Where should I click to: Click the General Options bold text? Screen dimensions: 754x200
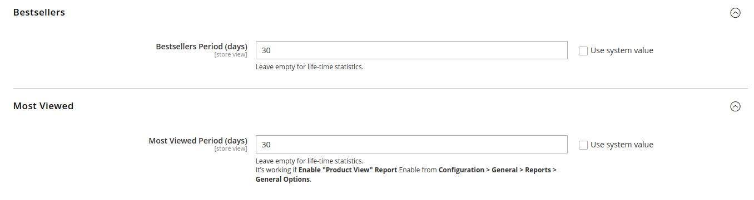(282, 180)
